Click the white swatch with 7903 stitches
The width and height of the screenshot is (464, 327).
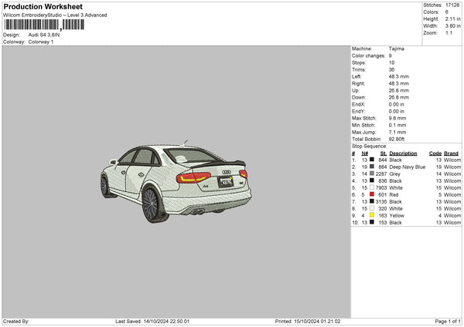click(x=372, y=187)
